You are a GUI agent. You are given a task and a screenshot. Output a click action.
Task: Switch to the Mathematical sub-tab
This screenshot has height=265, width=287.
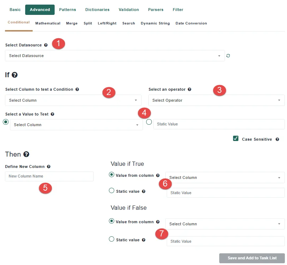click(x=48, y=23)
